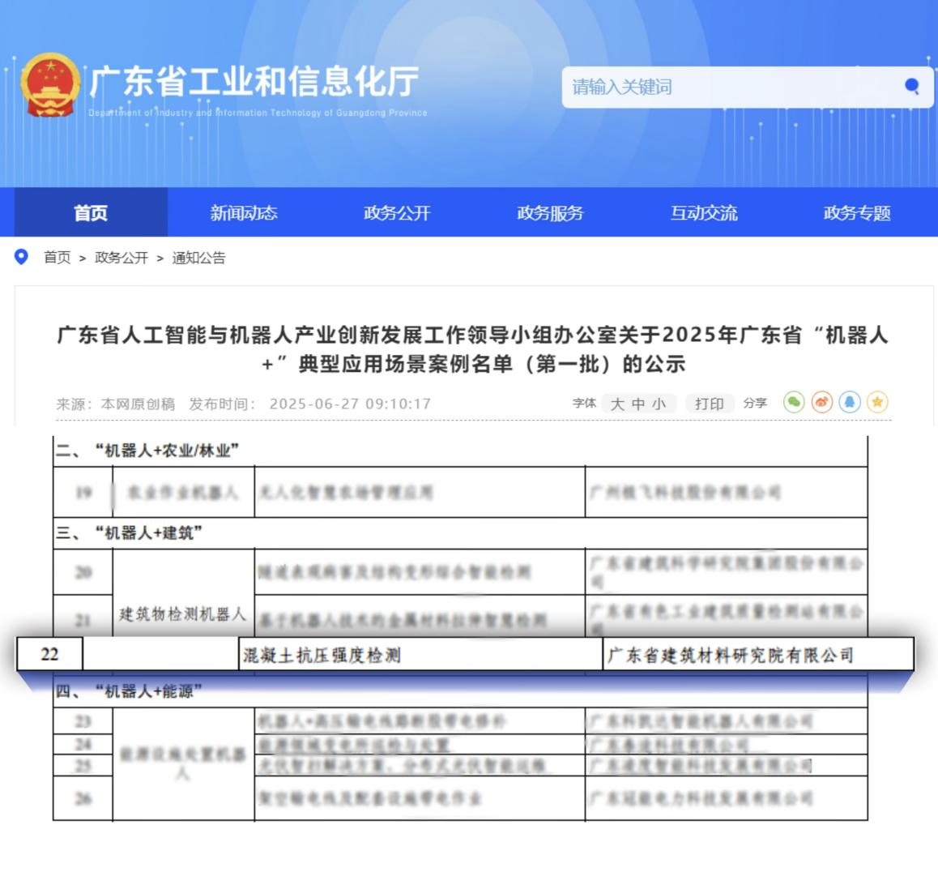The width and height of the screenshot is (938, 872).
Task: Click the search magnifier icon
Action: click(912, 87)
